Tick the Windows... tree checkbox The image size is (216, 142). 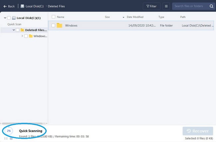(26, 36)
